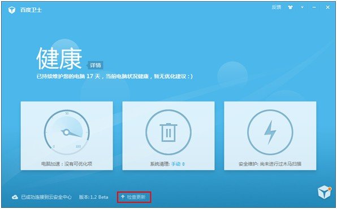Open the skin changer shirt icon
Screen dimensions: 337x209
pyautogui.click(x=291, y=7)
